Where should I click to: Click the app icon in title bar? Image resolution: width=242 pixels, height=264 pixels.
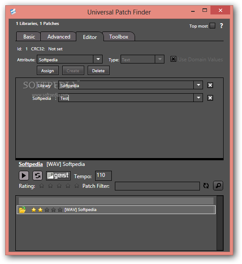coord(13,12)
